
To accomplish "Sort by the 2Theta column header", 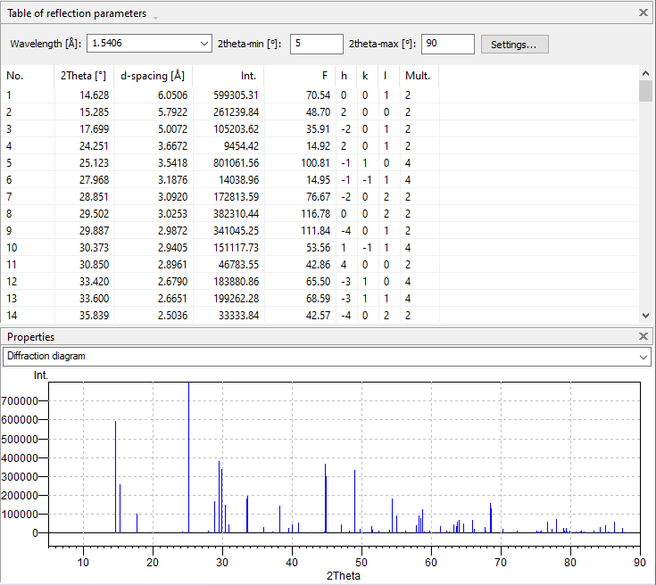I will (x=83, y=76).
